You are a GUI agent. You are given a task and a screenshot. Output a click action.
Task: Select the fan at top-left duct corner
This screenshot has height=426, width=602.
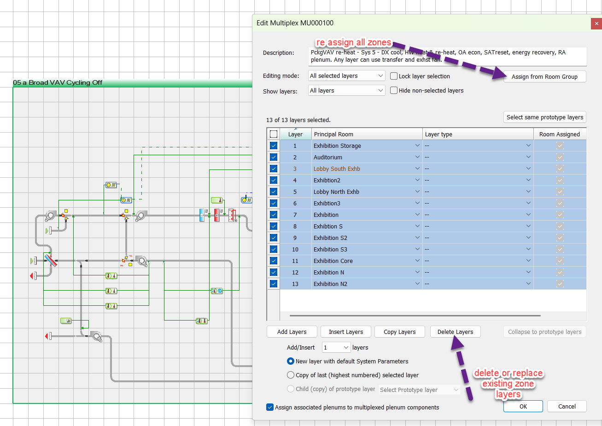pyautogui.click(x=51, y=215)
